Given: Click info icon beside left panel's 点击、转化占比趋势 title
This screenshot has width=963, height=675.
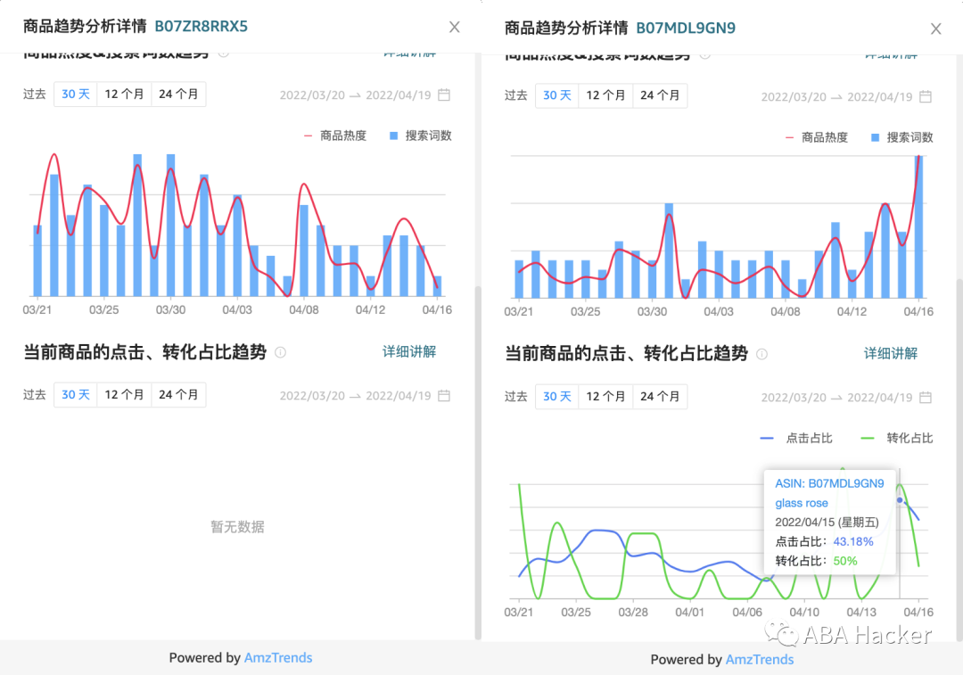Looking at the screenshot, I should click(x=280, y=352).
